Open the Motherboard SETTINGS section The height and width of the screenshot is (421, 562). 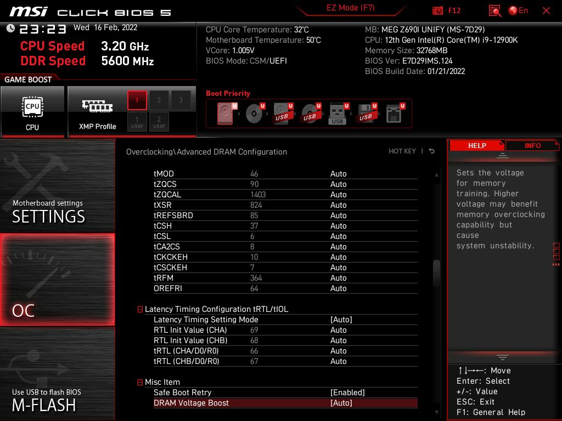click(x=57, y=185)
